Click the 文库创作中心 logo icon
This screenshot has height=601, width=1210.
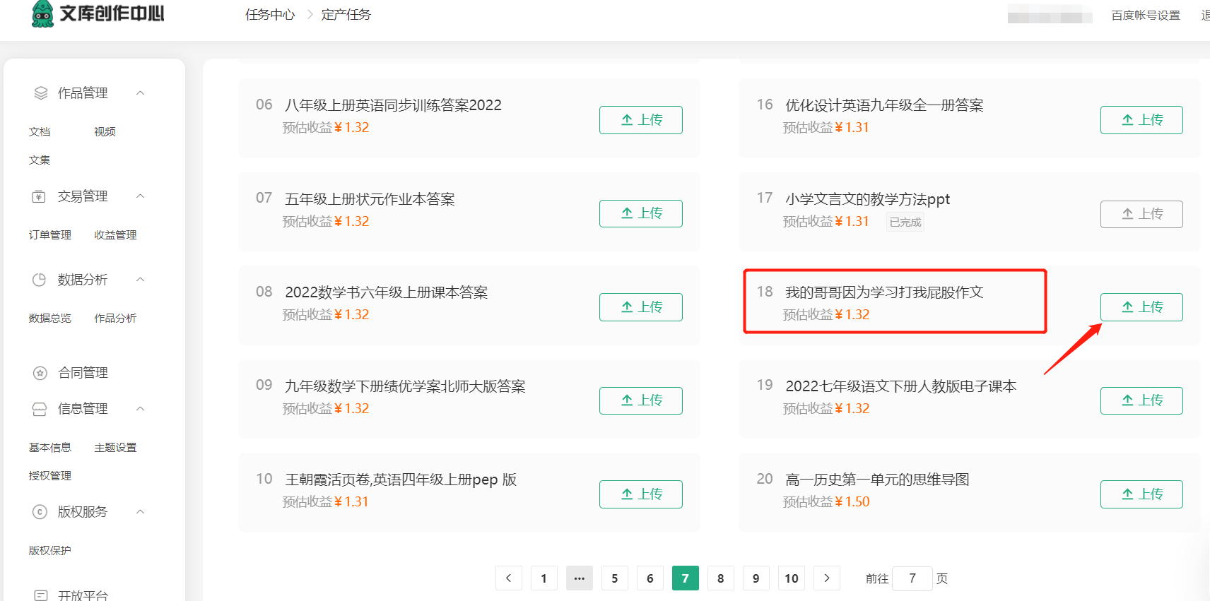42,13
